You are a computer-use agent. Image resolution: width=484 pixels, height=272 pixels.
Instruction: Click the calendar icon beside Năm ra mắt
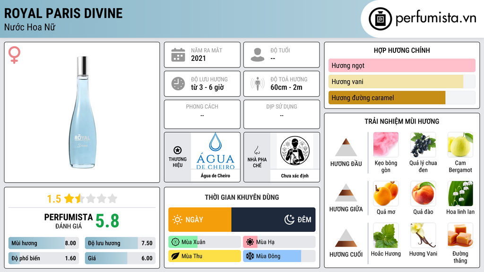(x=178, y=55)
